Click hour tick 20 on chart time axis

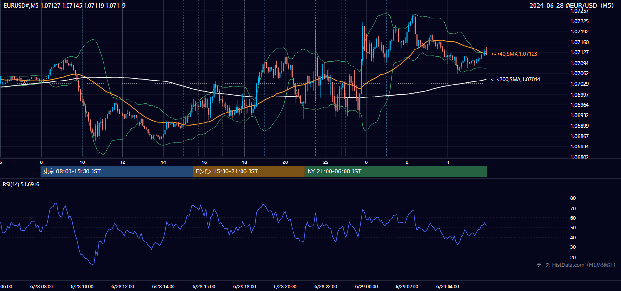[285, 162]
